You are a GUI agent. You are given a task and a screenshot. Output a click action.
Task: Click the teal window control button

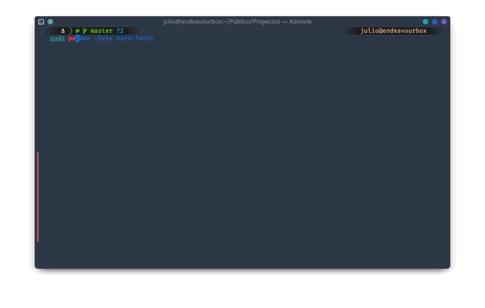(425, 22)
